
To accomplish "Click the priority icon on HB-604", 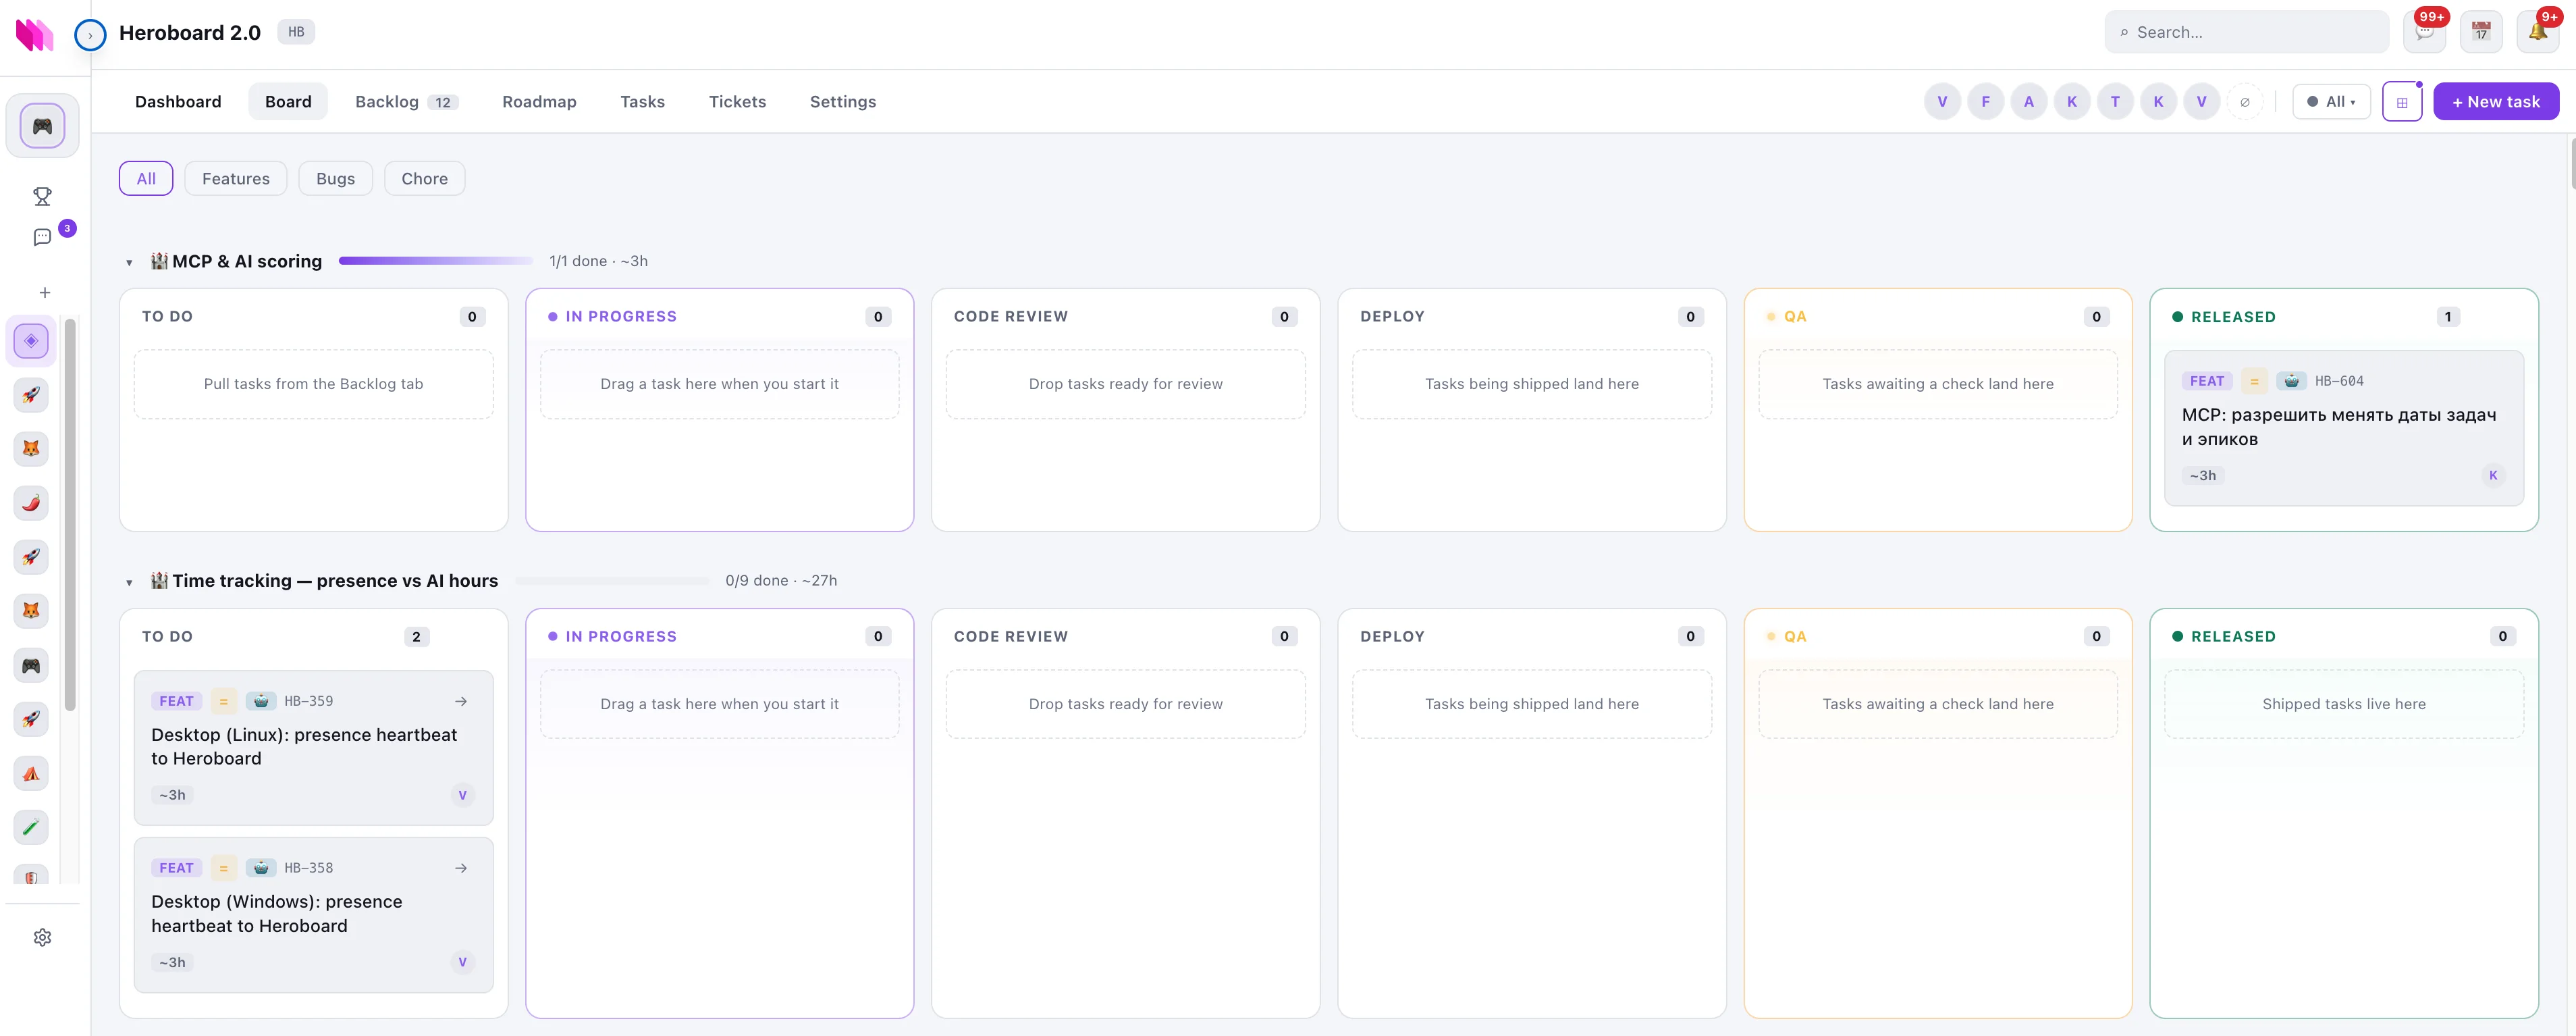I will click(x=2254, y=381).
